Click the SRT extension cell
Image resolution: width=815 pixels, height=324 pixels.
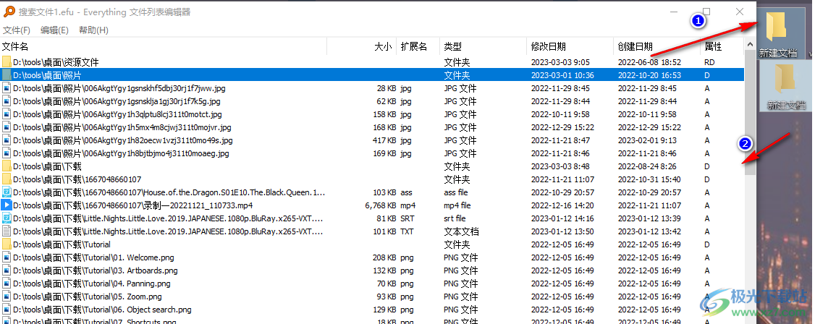(x=407, y=218)
